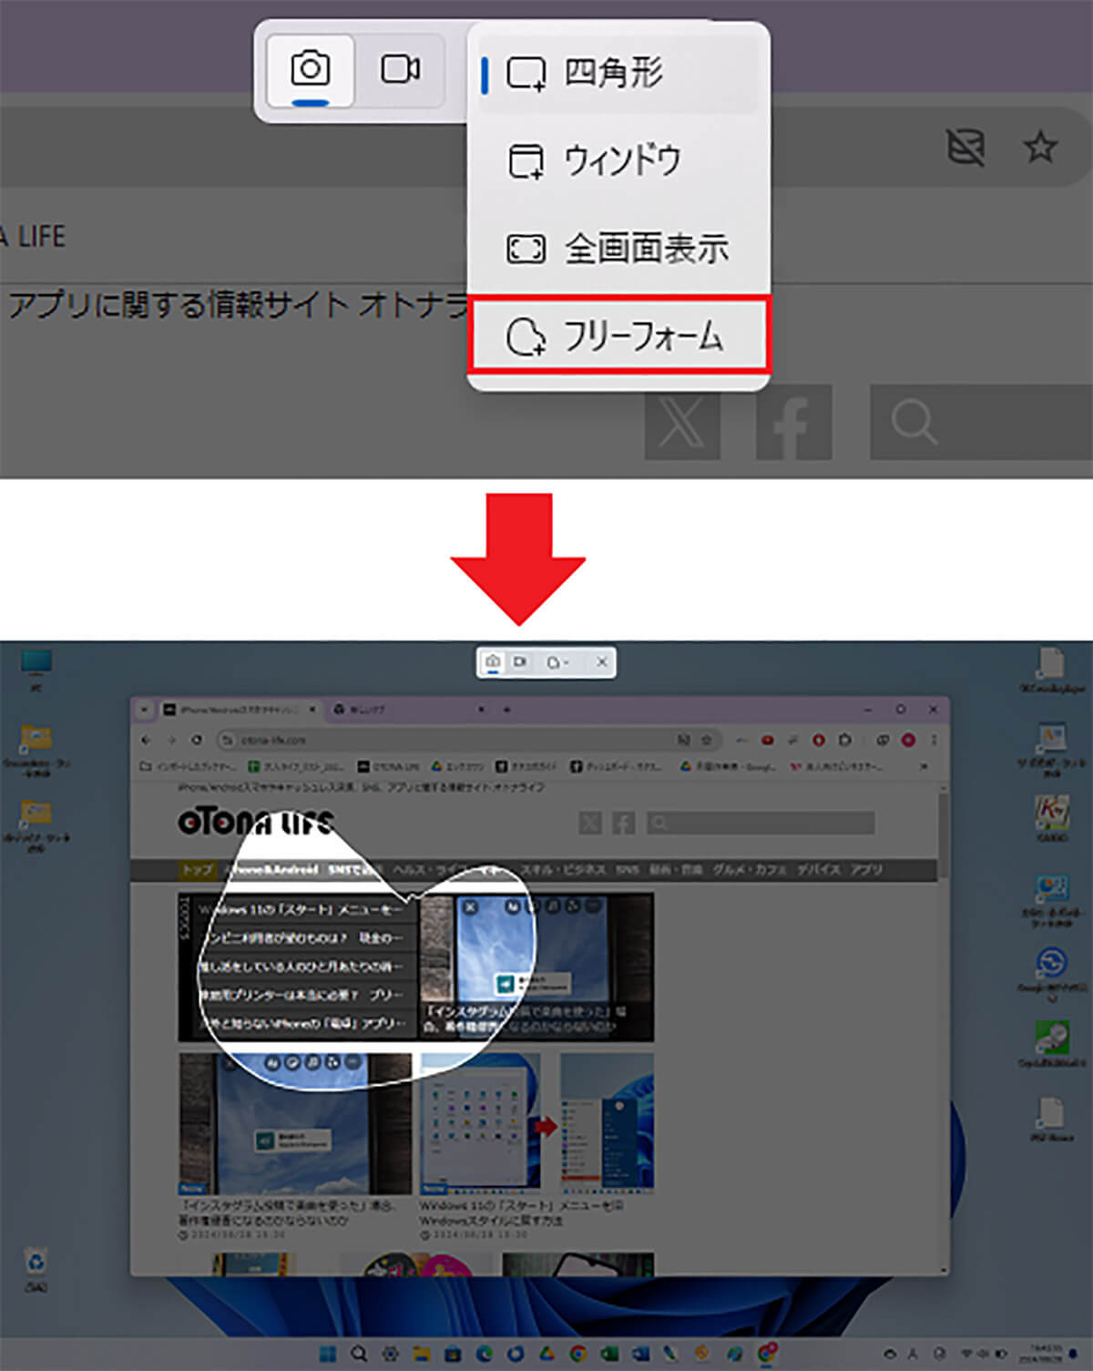Select the camera snip mode in the enlarged Snipping toolbar
Screen dimensions: 1093x1371
[310, 69]
